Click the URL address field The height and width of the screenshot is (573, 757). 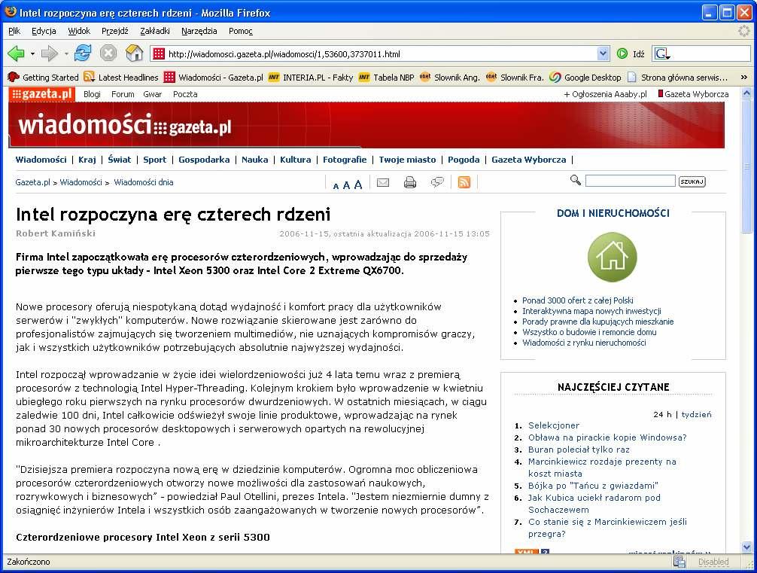[382, 54]
